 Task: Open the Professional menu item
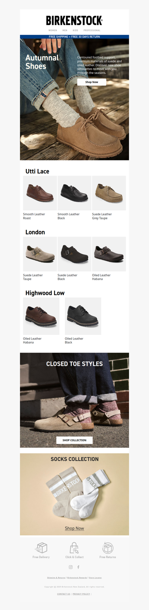[x=92, y=31]
